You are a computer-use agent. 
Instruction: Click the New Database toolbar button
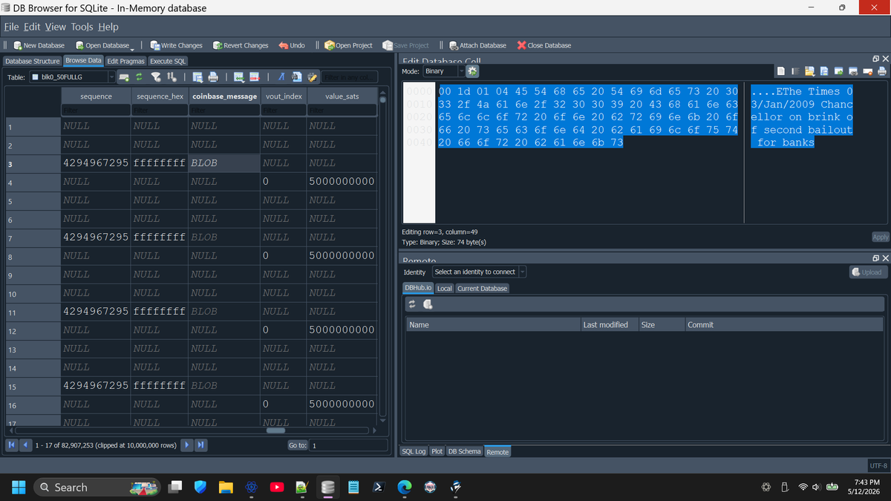[x=40, y=45]
